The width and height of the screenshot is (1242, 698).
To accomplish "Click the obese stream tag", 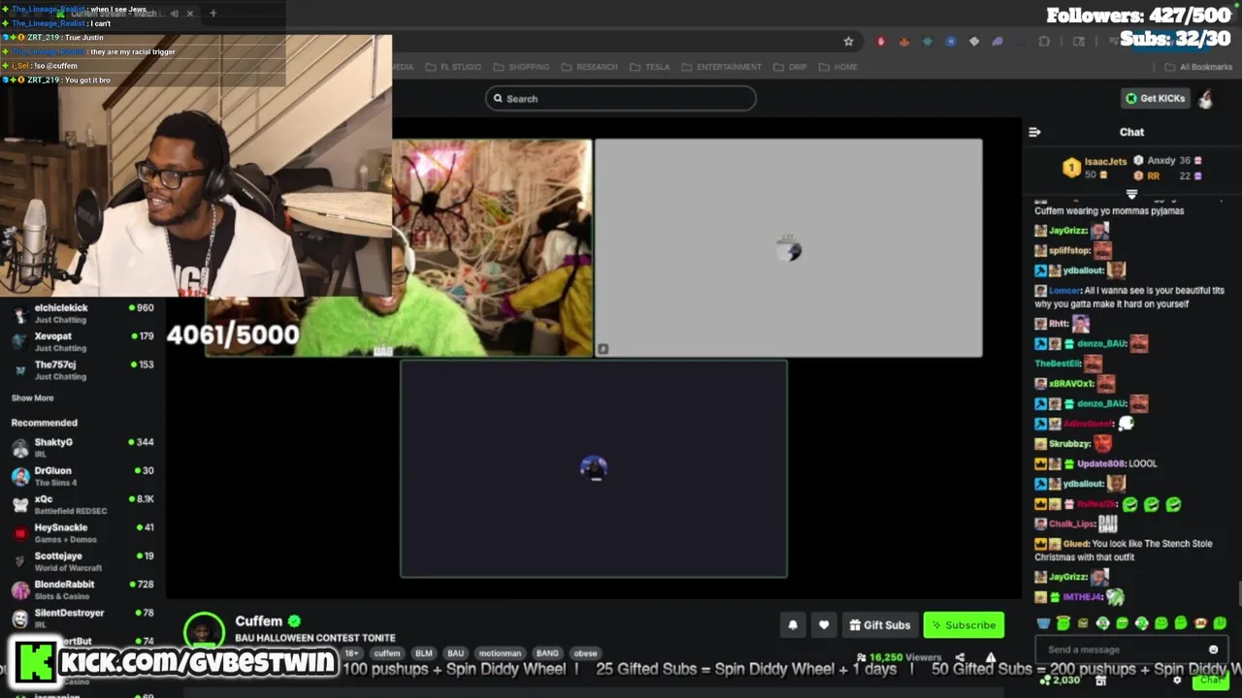I will pyautogui.click(x=585, y=653).
